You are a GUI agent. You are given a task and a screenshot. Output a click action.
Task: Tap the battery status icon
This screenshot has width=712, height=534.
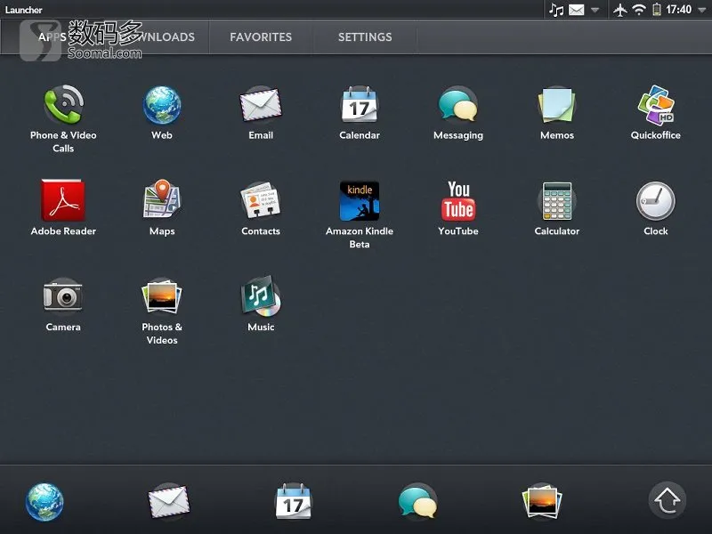[657, 10]
